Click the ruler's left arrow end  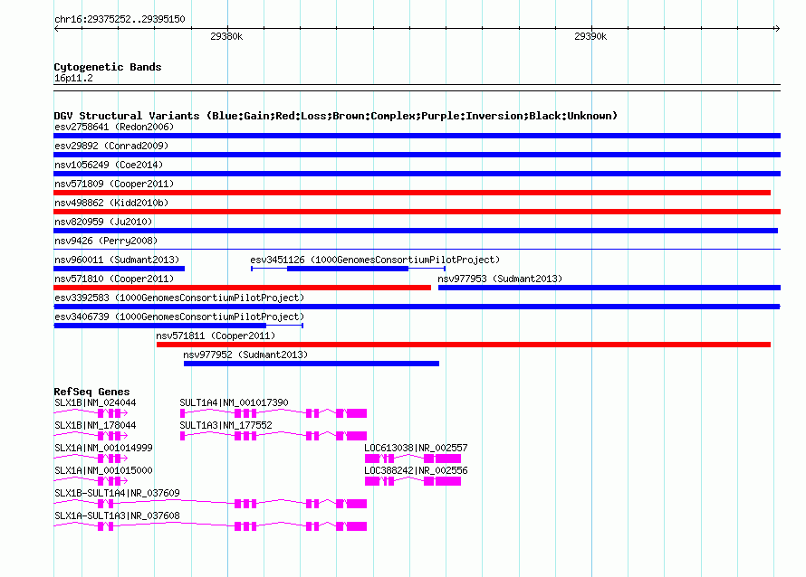(x=56, y=28)
